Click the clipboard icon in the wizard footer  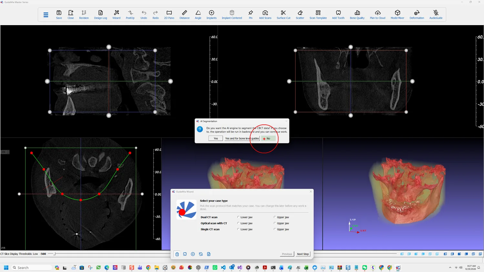tap(177, 254)
